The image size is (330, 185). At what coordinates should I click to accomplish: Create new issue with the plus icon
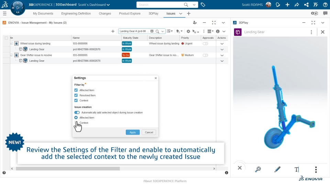113,31
